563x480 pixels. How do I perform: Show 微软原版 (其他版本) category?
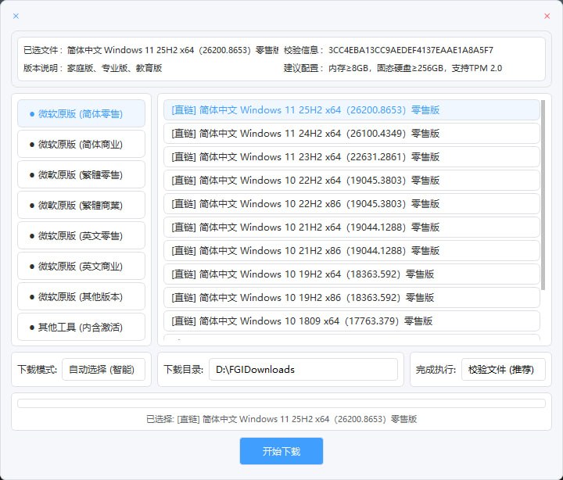coord(81,297)
